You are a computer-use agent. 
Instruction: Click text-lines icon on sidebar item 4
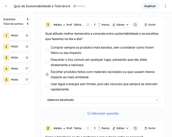(x=27, y=68)
